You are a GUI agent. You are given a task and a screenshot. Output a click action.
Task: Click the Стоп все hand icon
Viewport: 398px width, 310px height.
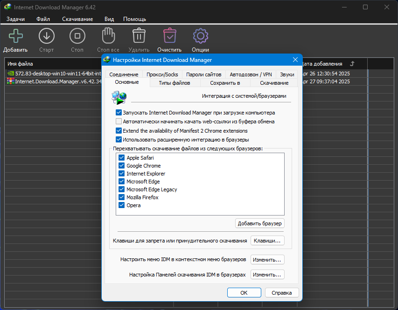point(108,35)
